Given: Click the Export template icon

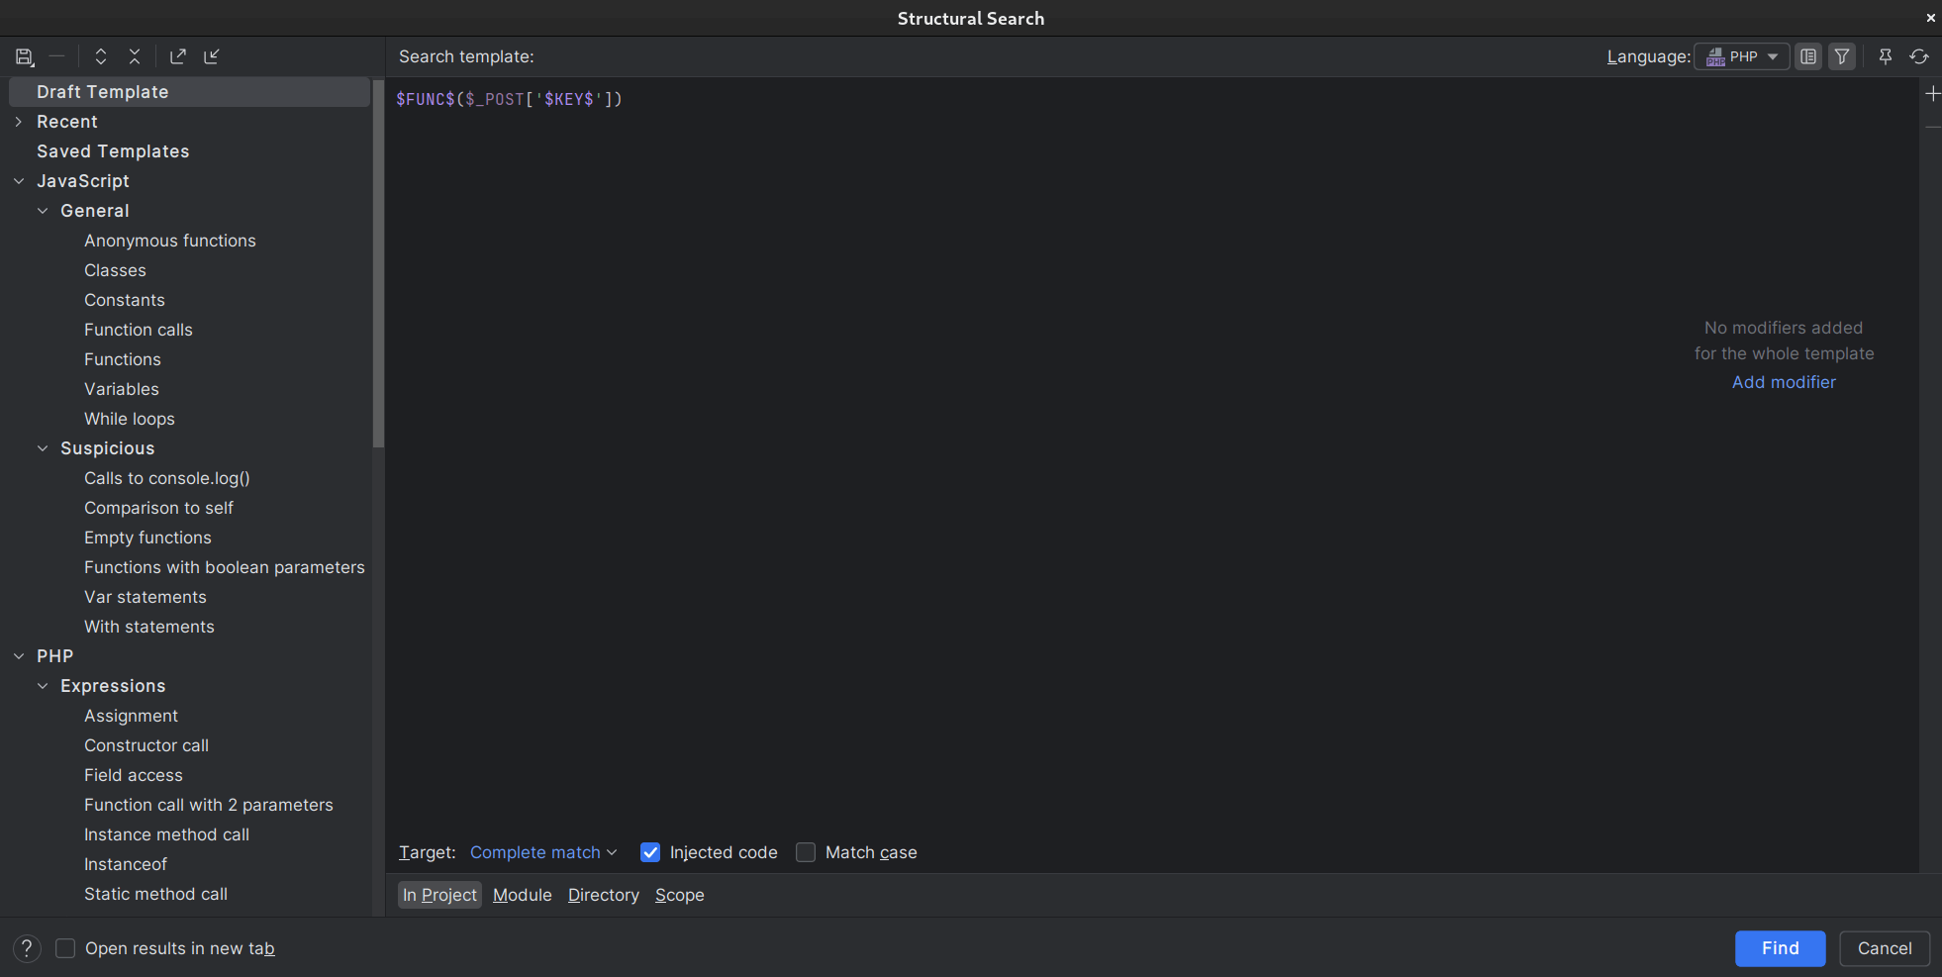Looking at the screenshot, I should point(178,56).
